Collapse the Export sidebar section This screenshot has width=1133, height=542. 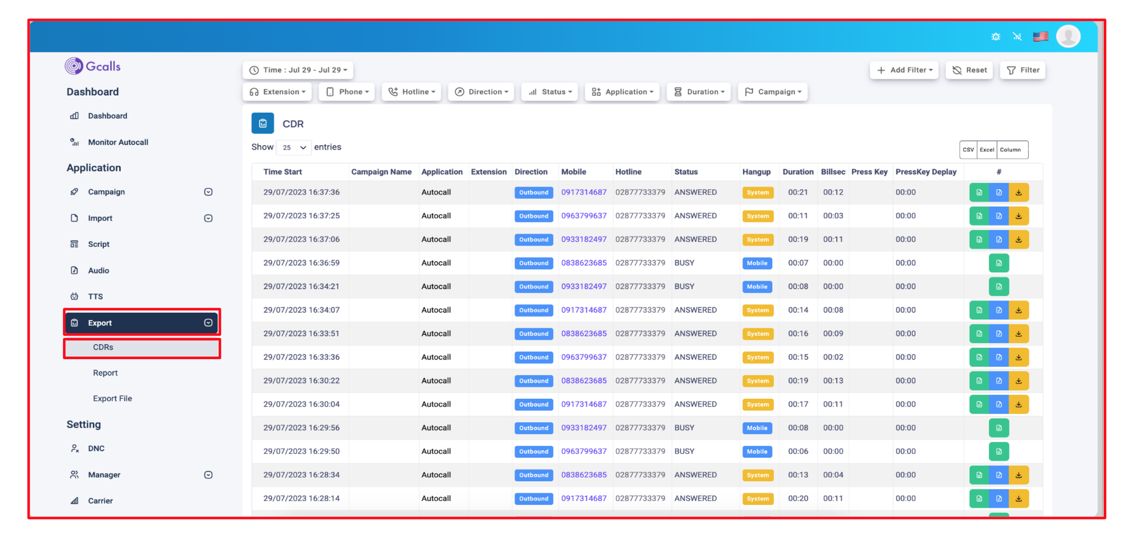(x=208, y=323)
